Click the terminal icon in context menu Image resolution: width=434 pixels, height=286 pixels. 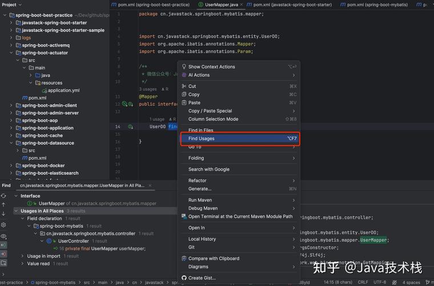pyautogui.click(x=184, y=216)
